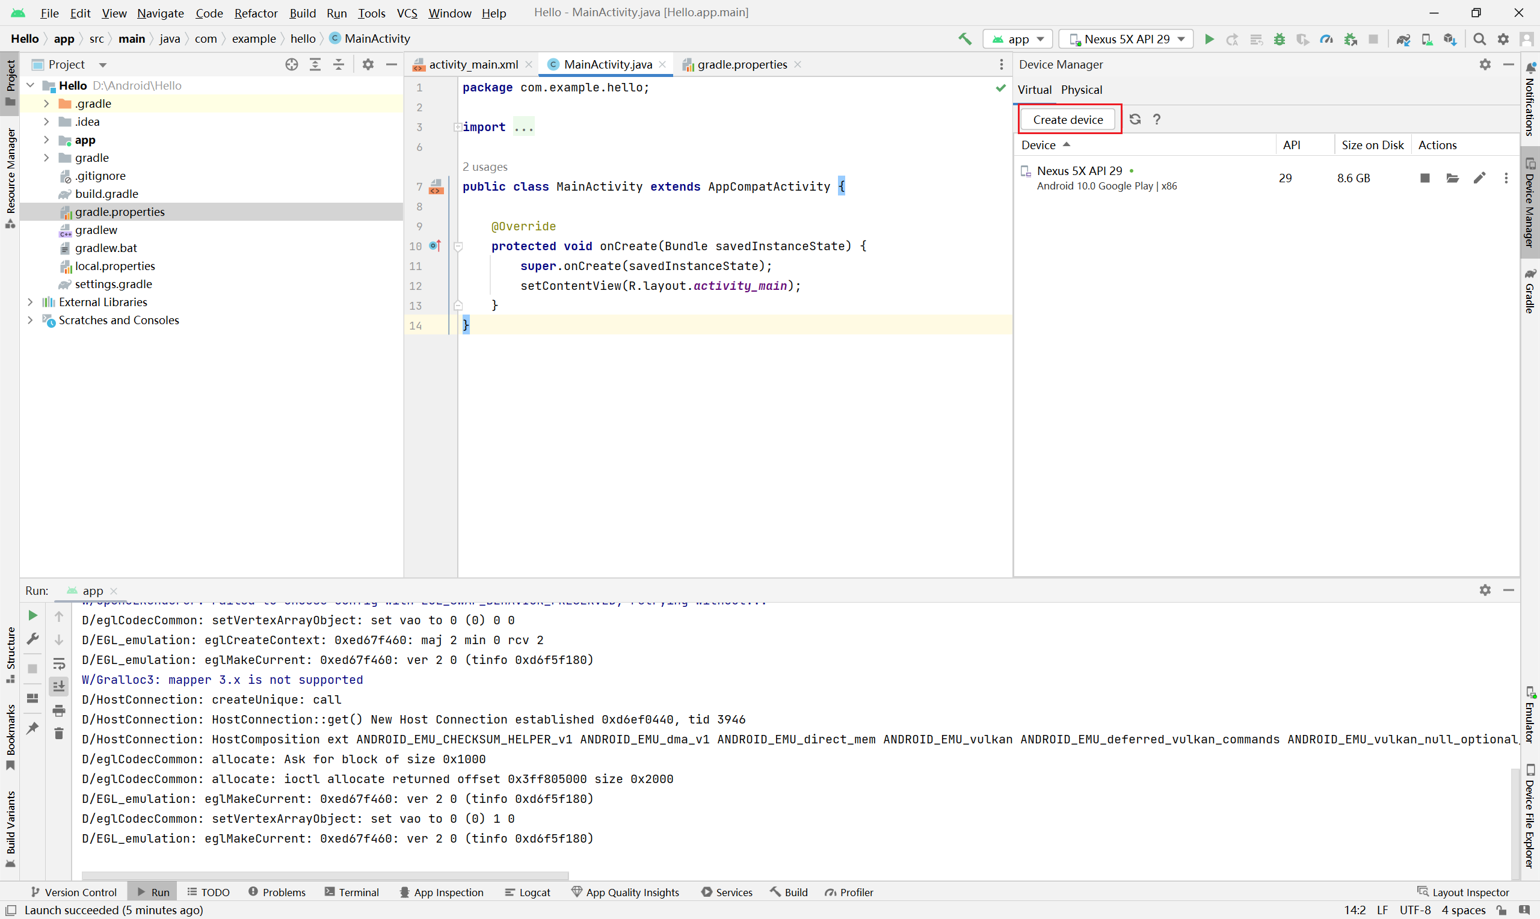Toggle the Structure tool window
This screenshot has height=919, width=1540.
[10, 655]
